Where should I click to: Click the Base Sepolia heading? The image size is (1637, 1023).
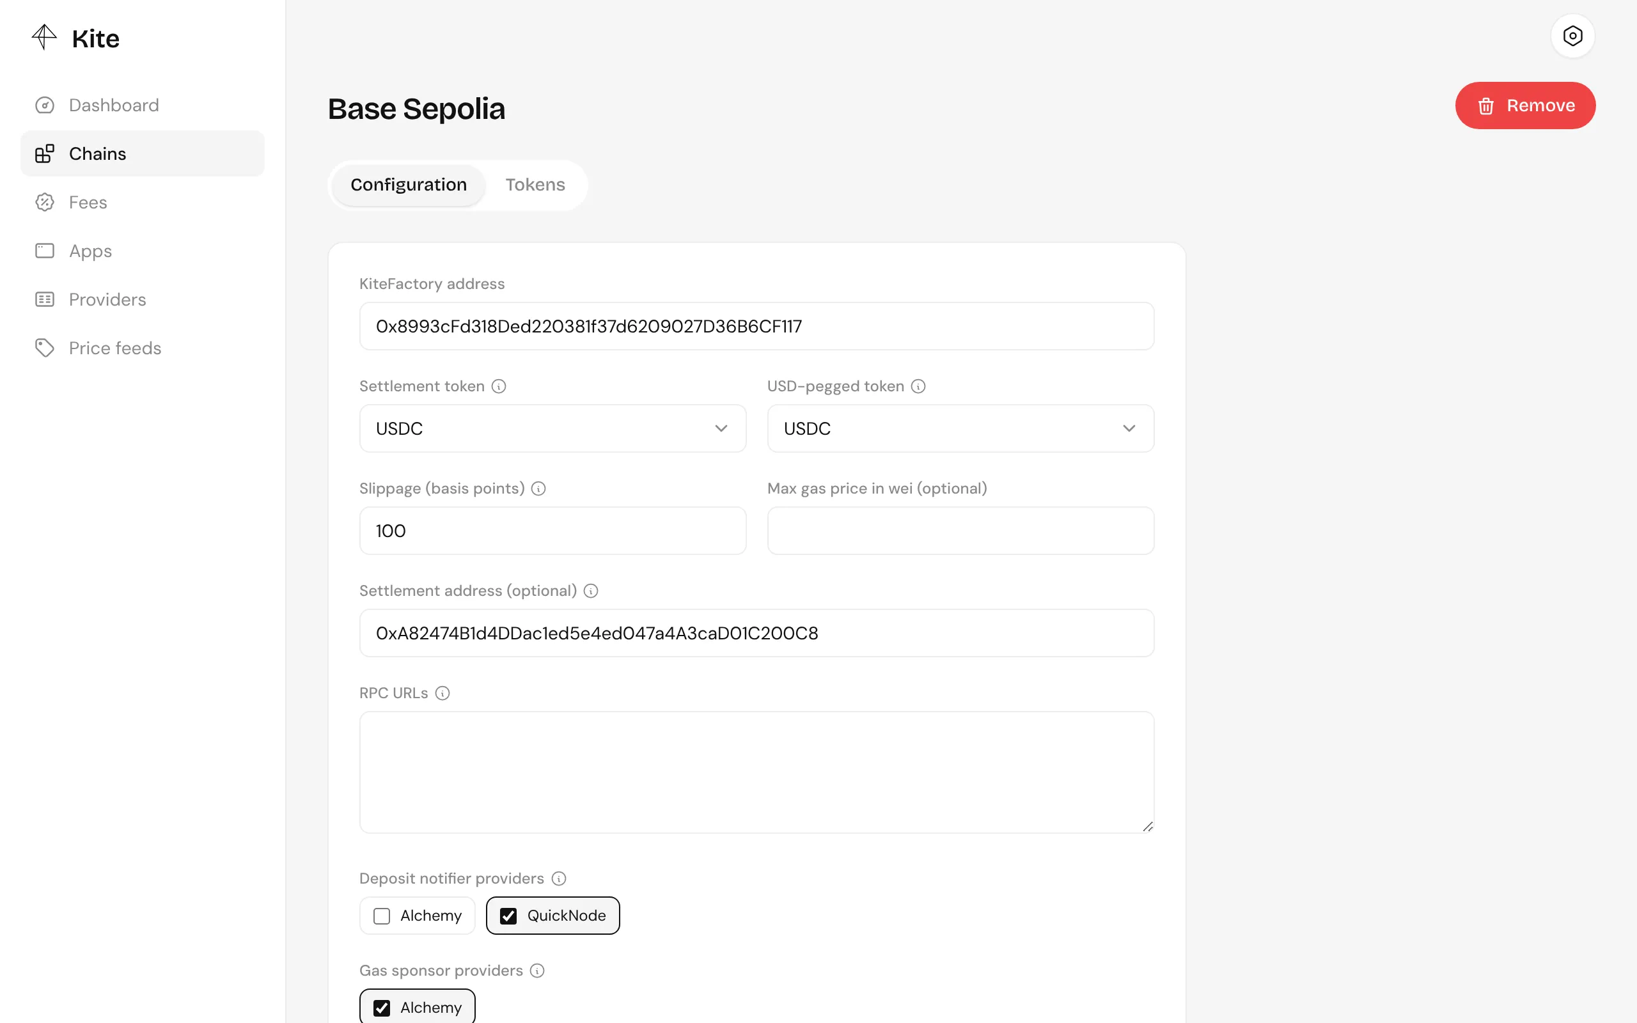pyautogui.click(x=416, y=109)
